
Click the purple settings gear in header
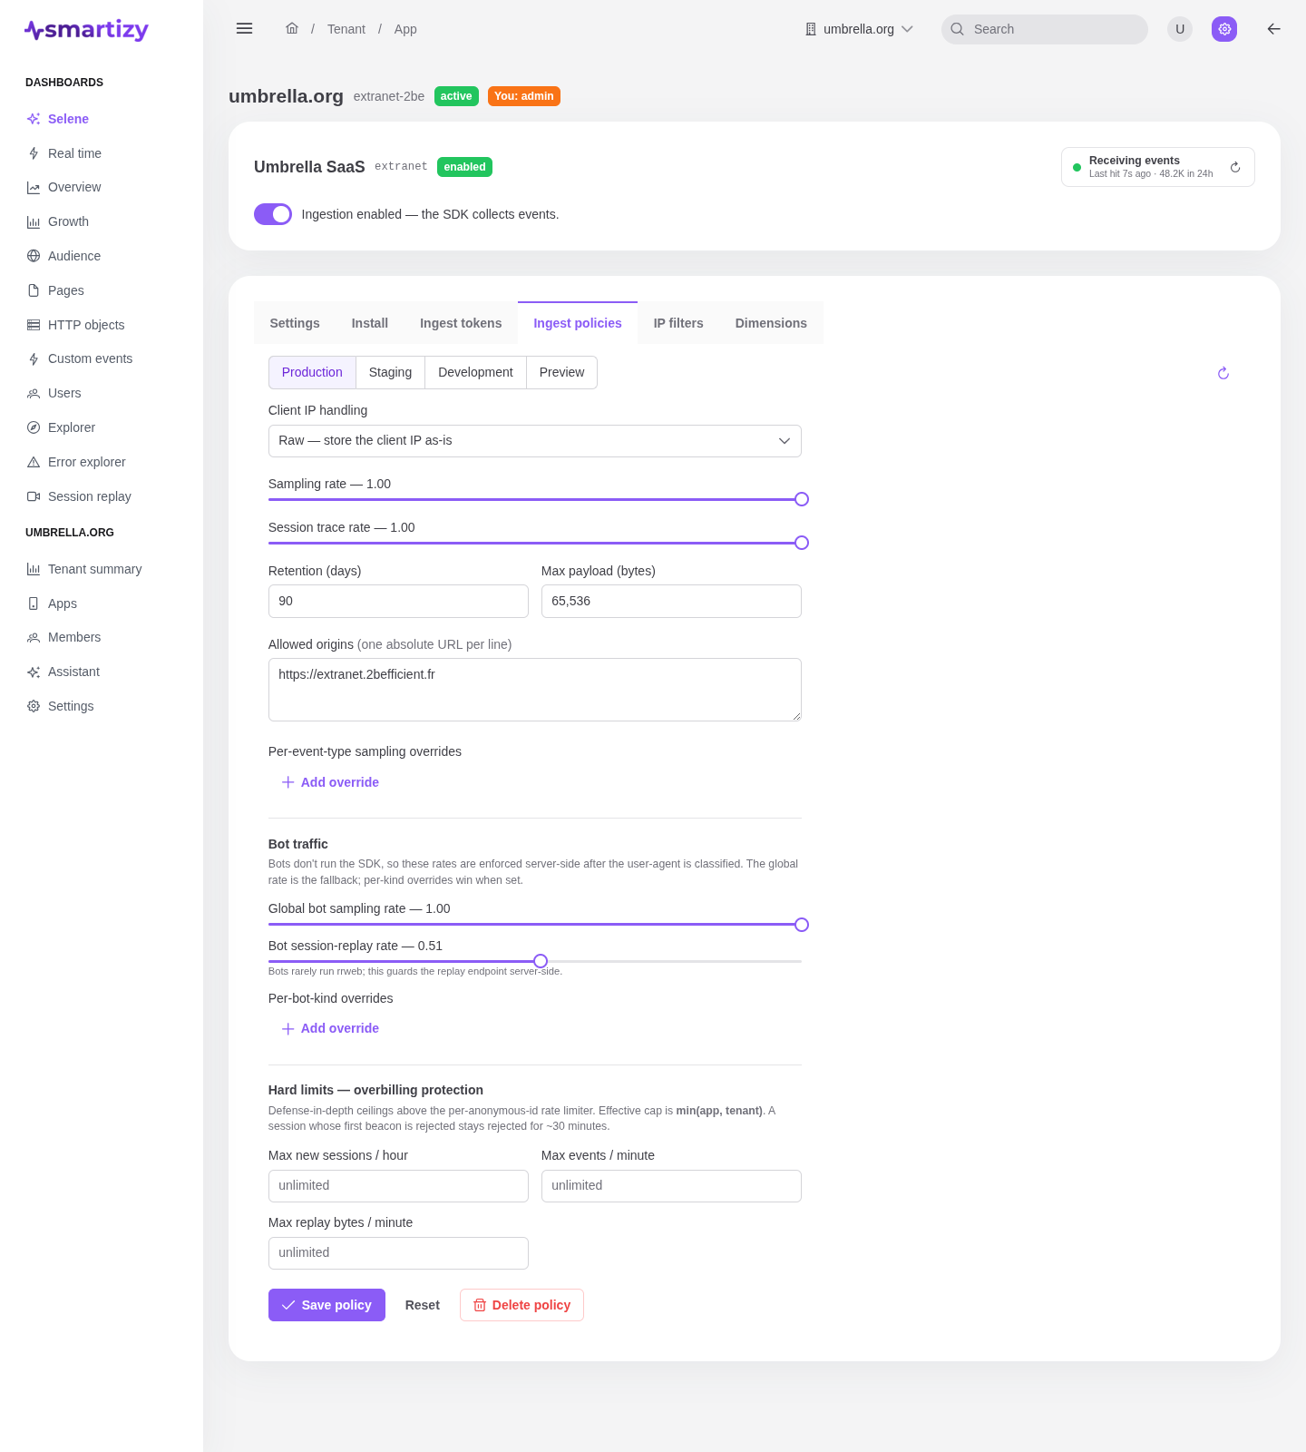click(1224, 29)
